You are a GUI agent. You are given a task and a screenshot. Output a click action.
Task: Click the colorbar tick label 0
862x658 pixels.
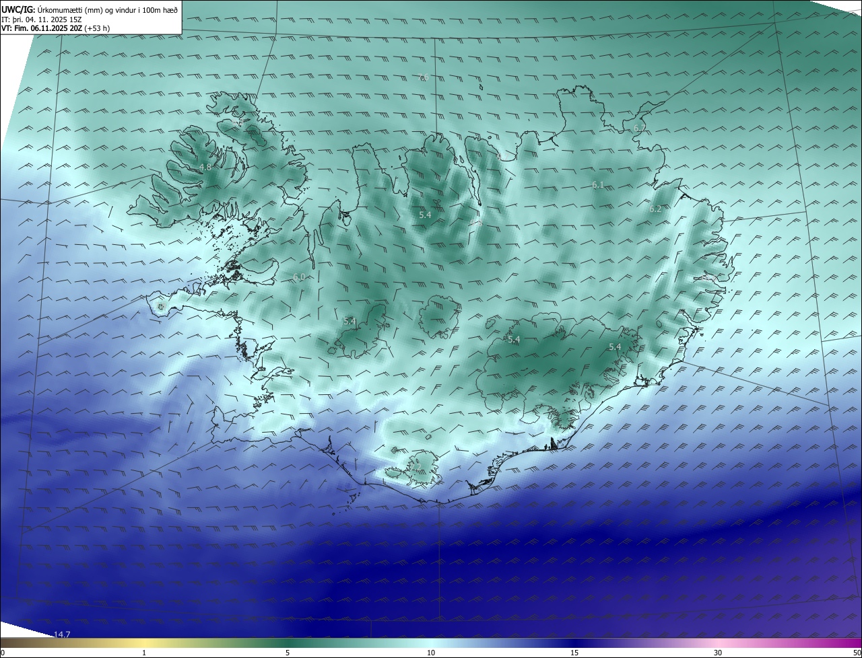click(x=3, y=653)
